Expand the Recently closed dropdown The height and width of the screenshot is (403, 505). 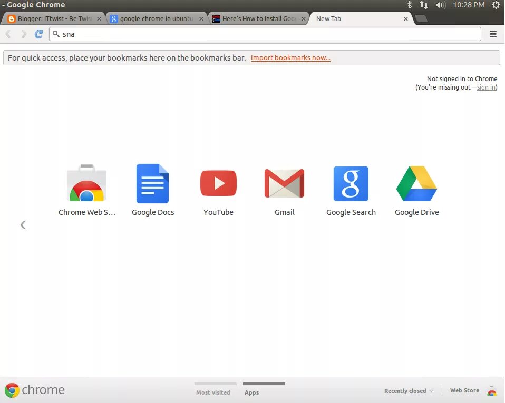(x=409, y=391)
